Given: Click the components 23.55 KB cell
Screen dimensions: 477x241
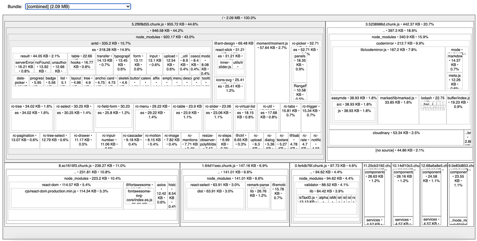Looking at the screenshot, I should click(458, 193).
